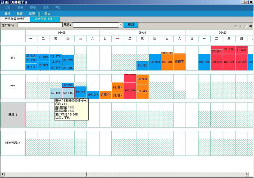Click the 还原 toolbar button
This screenshot has height=178, width=254.
coord(32,13)
